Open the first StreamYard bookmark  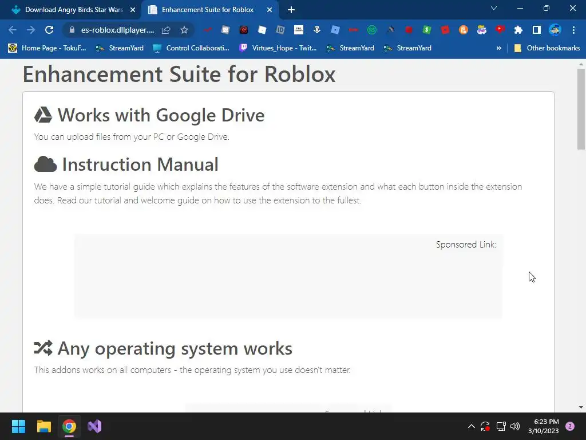coord(120,48)
